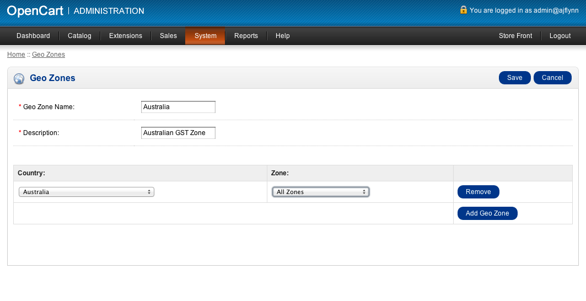Click the Geo Zones globe icon
The height and width of the screenshot is (301, 586).
[x=19, y=78]
